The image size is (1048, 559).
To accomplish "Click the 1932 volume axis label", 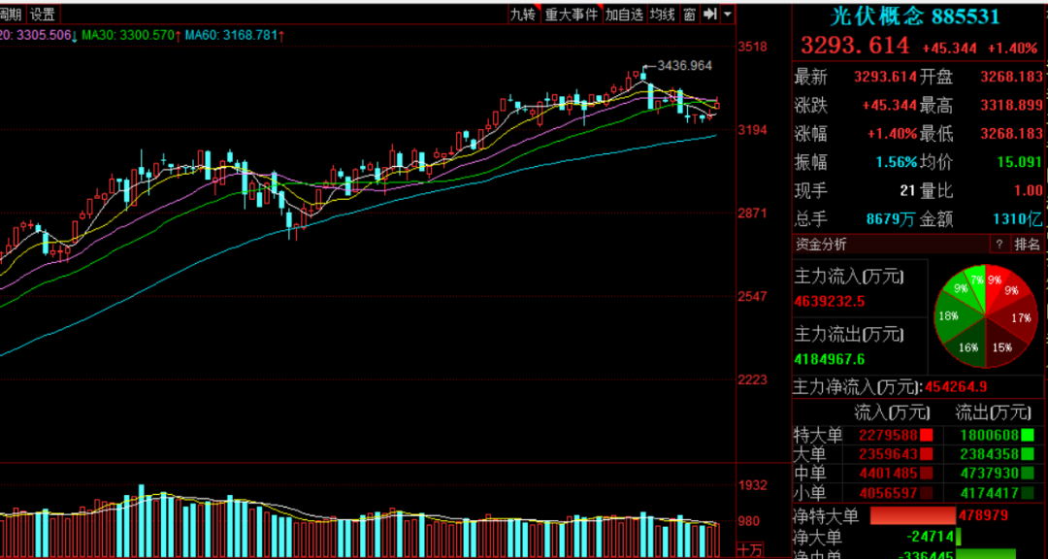I will click(753, 485).
